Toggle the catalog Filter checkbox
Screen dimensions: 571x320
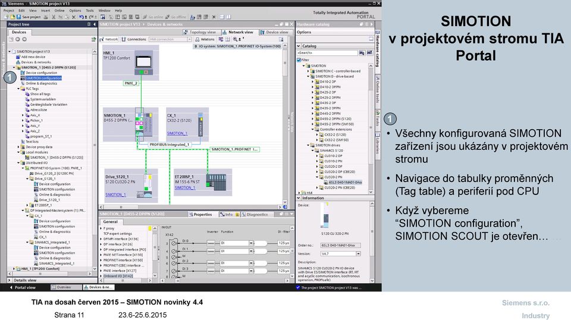point(299,59)
